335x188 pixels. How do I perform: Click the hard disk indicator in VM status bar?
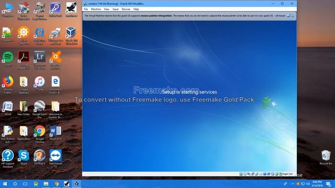[241, 174]
